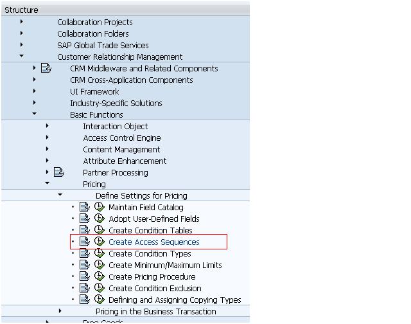The width and height of the screenshot is (411, 324).
Task: Select the Create Condition Tables entry
Action: click(x=150, y=230)
